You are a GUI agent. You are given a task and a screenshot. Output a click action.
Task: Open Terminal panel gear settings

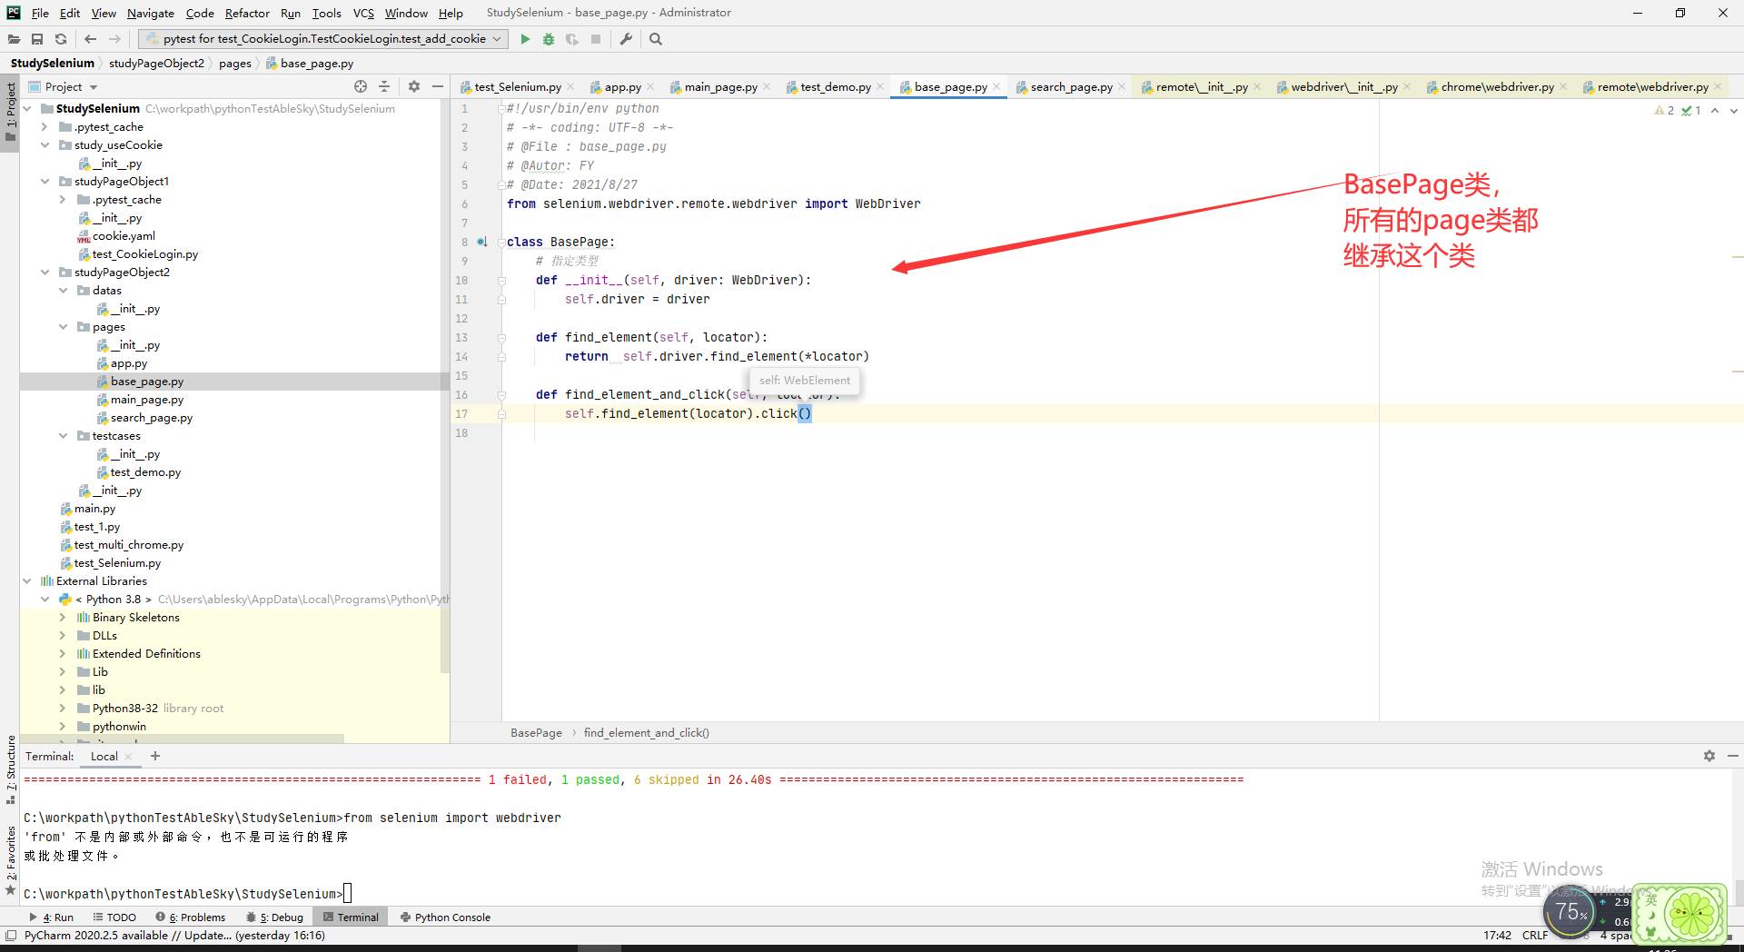pos(1709,756)
